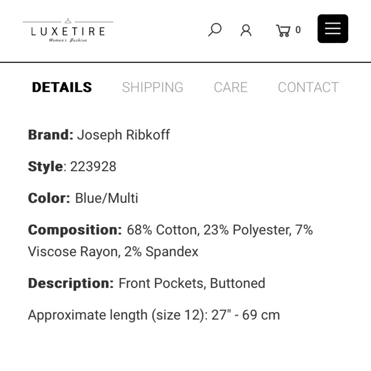The image size is (371, 371).
Task: Click the Joseph Ribkoff brand name
Action: [123, 135]
